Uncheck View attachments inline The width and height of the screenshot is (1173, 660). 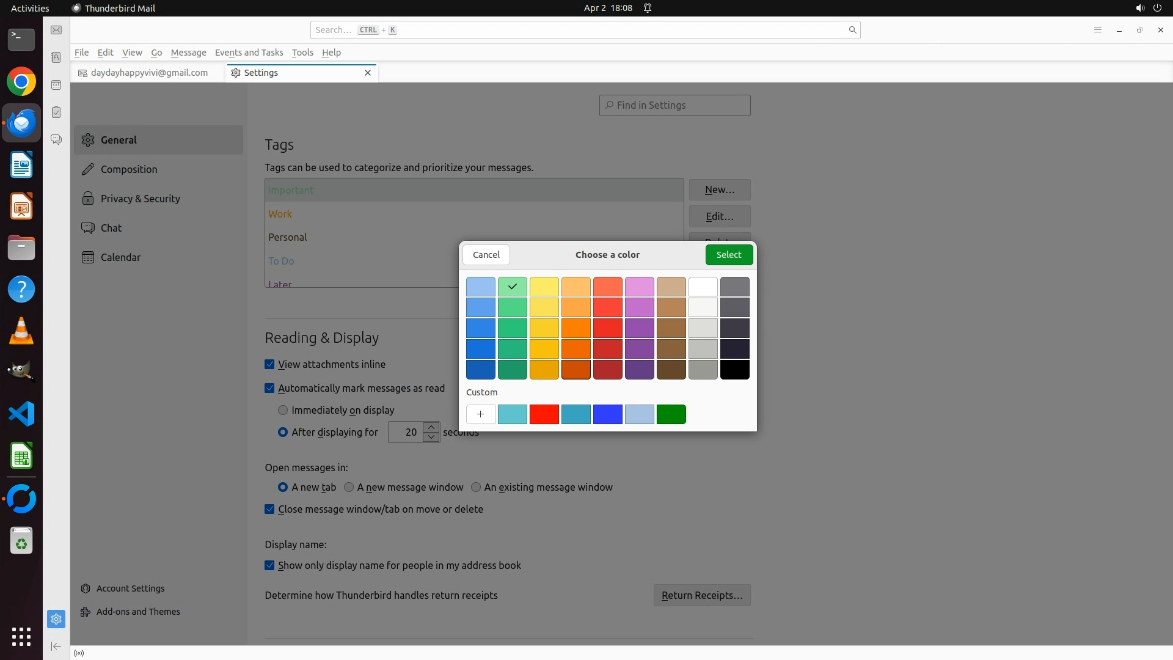pyautogui.click(x=269, y=364)
